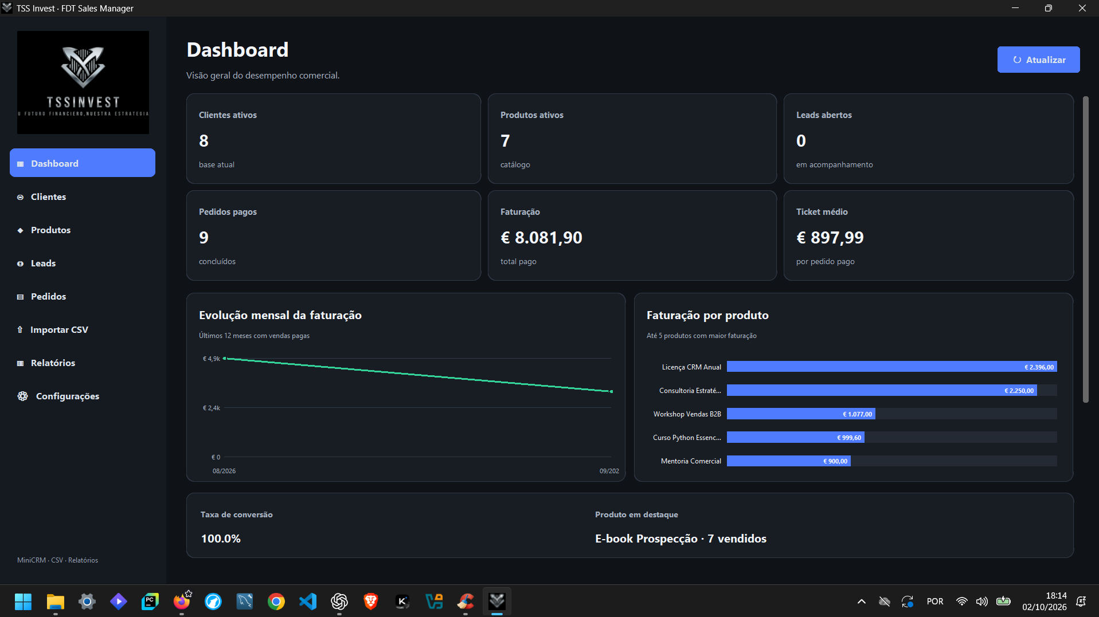Click the Atualizar refresh button
Image resolution: width=1099 pixels, height=617 pixels.
pos(1038,60)
